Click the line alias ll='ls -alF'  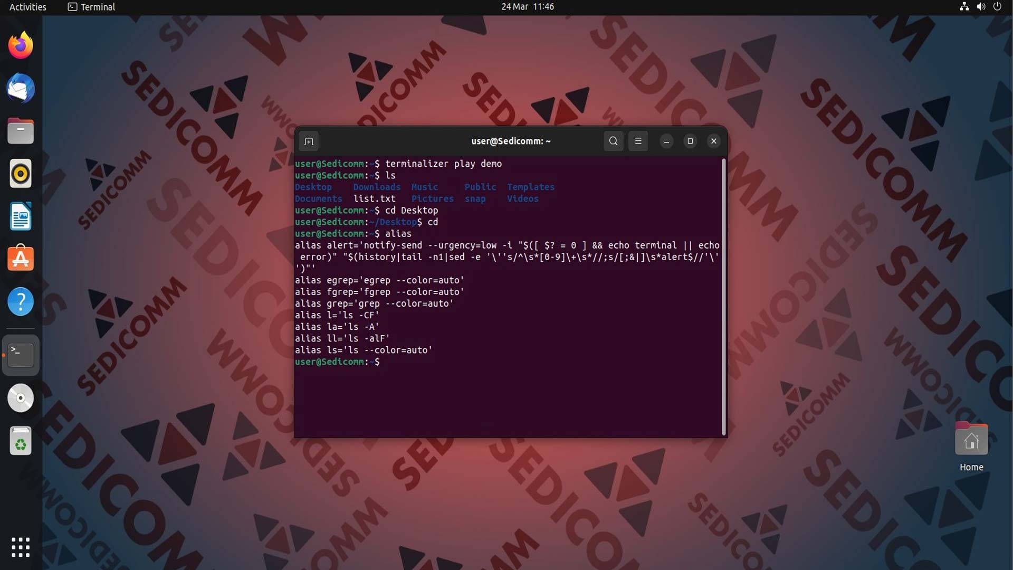[342, 338]
